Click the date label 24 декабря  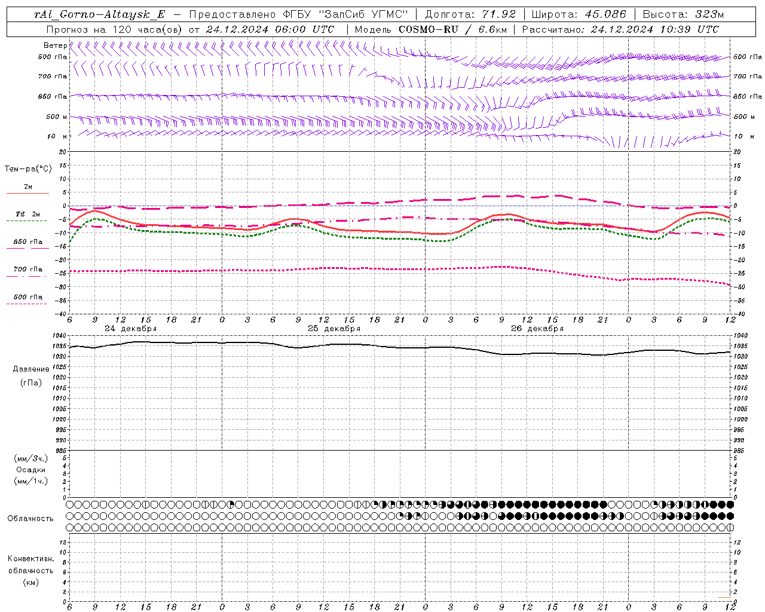pos(130,329)
